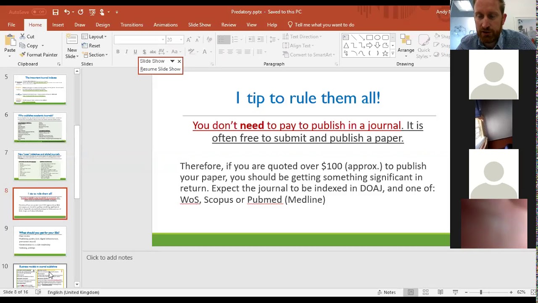
Task: Fit slide to current window
Action: [x=533, y=292]
